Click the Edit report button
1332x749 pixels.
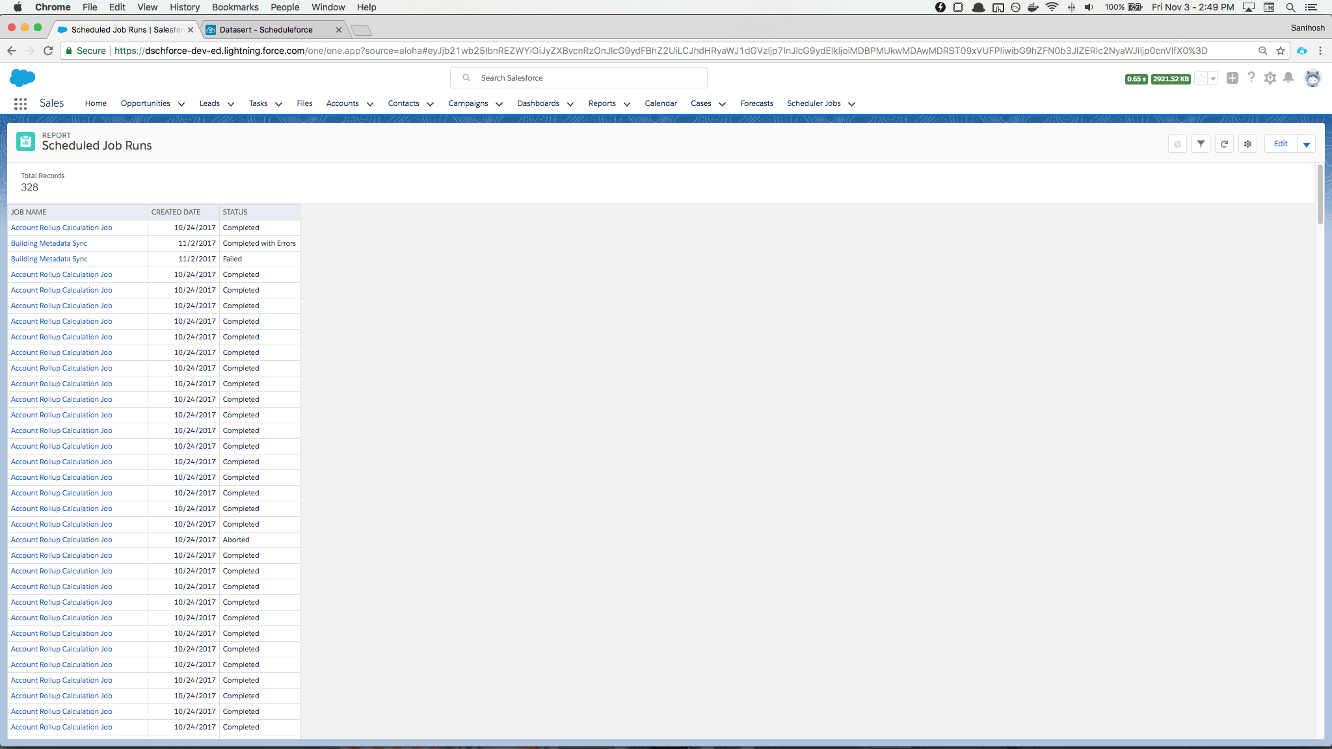[1280, 144]
